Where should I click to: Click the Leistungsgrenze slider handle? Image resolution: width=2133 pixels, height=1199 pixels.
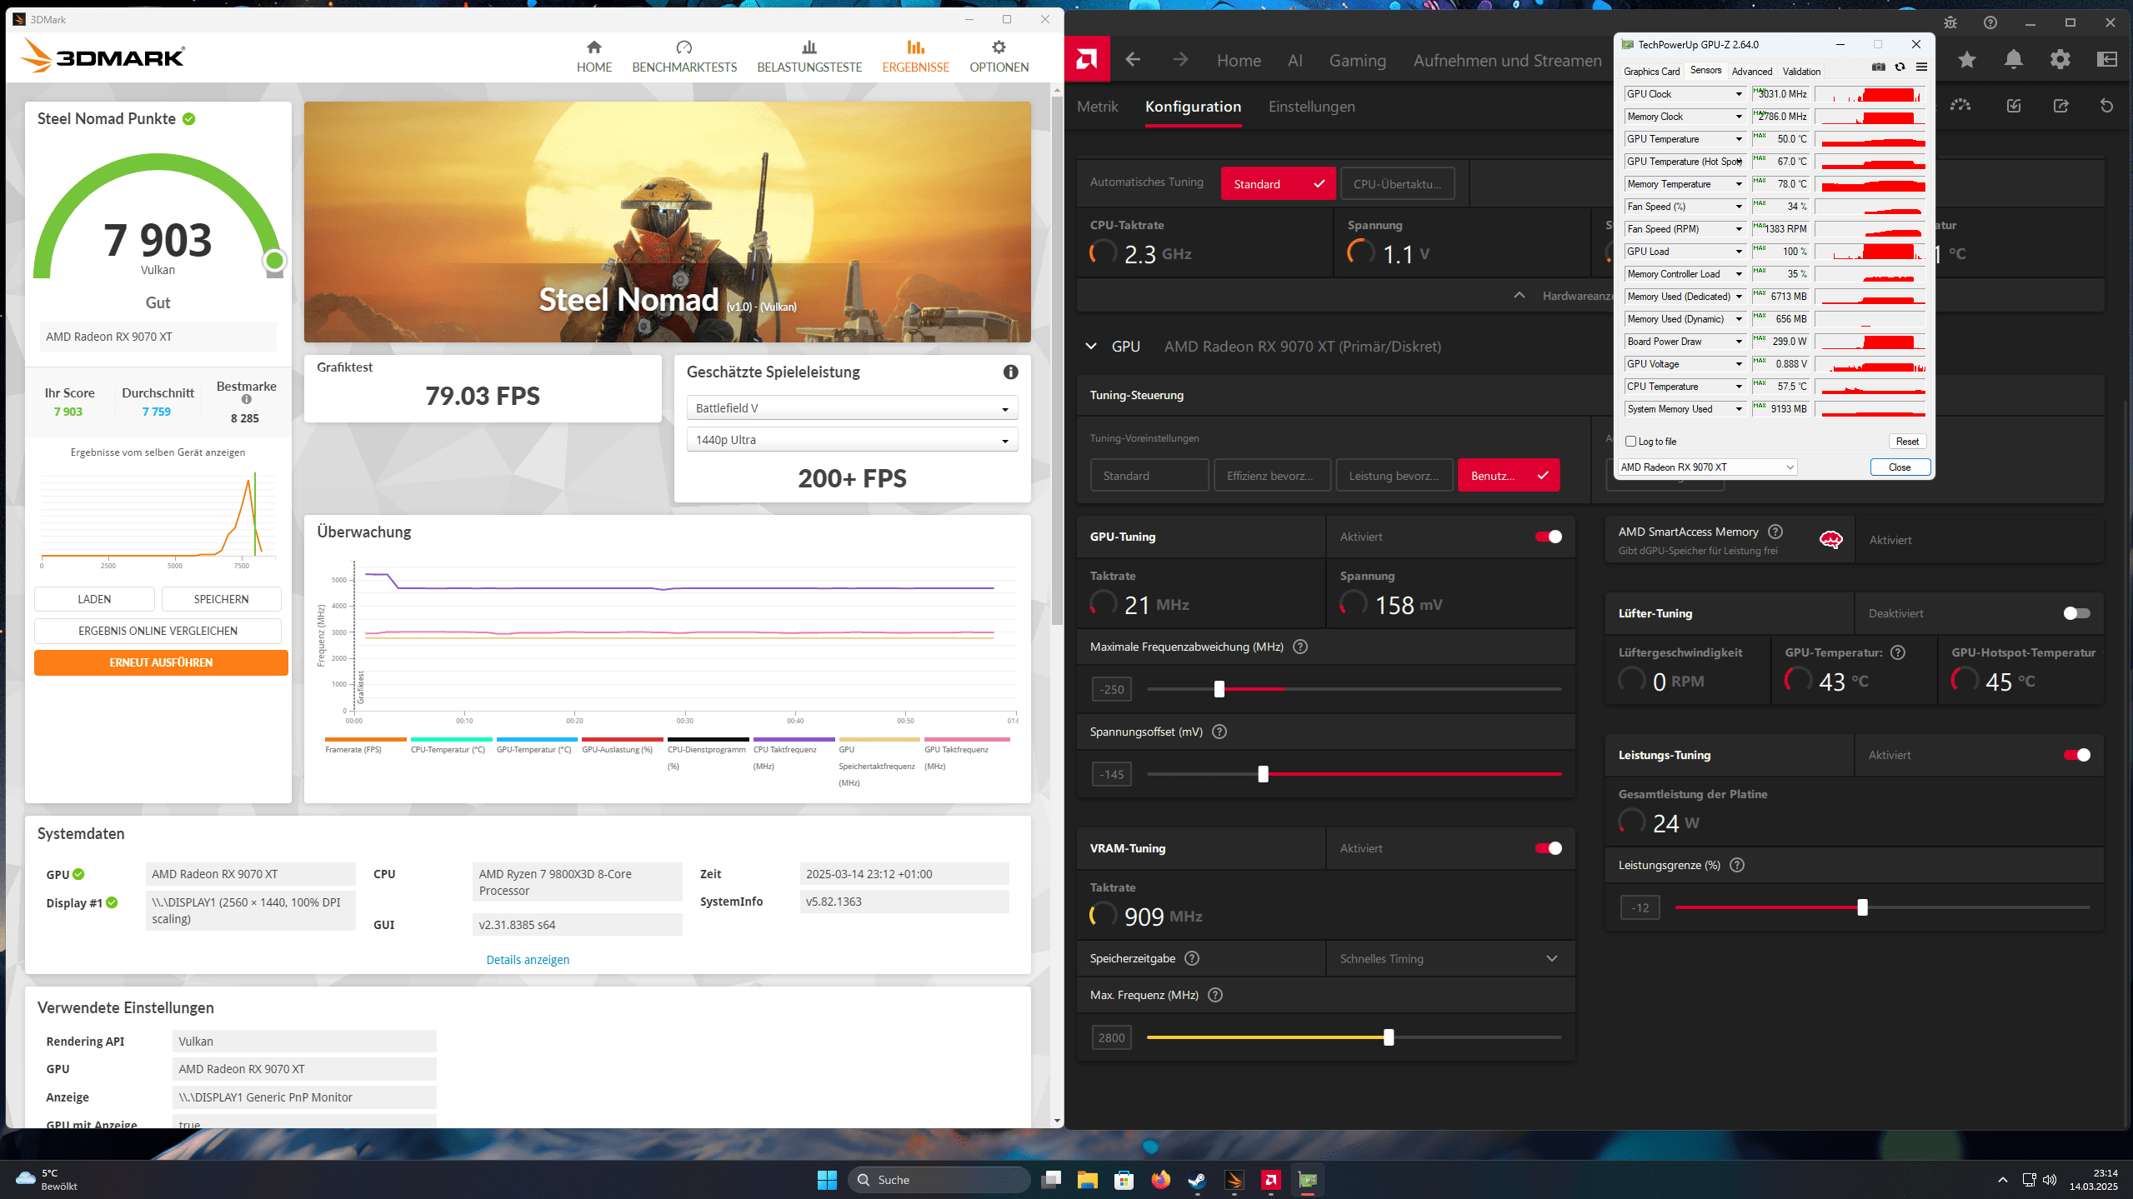point(1863,907)
